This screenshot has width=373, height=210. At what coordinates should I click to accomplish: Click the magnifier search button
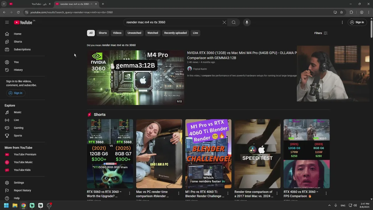pos(234,22)
